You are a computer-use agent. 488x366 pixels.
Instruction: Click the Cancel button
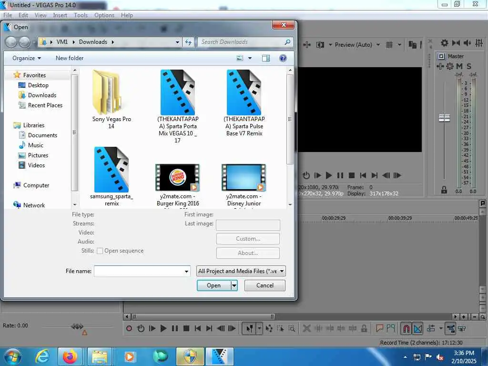(x=265, y=285)
